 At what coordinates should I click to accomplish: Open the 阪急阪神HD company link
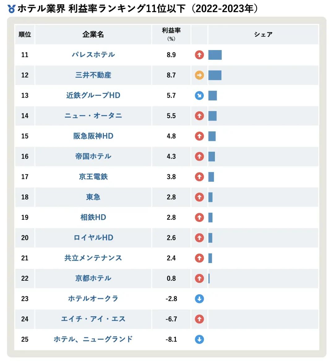pos(93,136)
